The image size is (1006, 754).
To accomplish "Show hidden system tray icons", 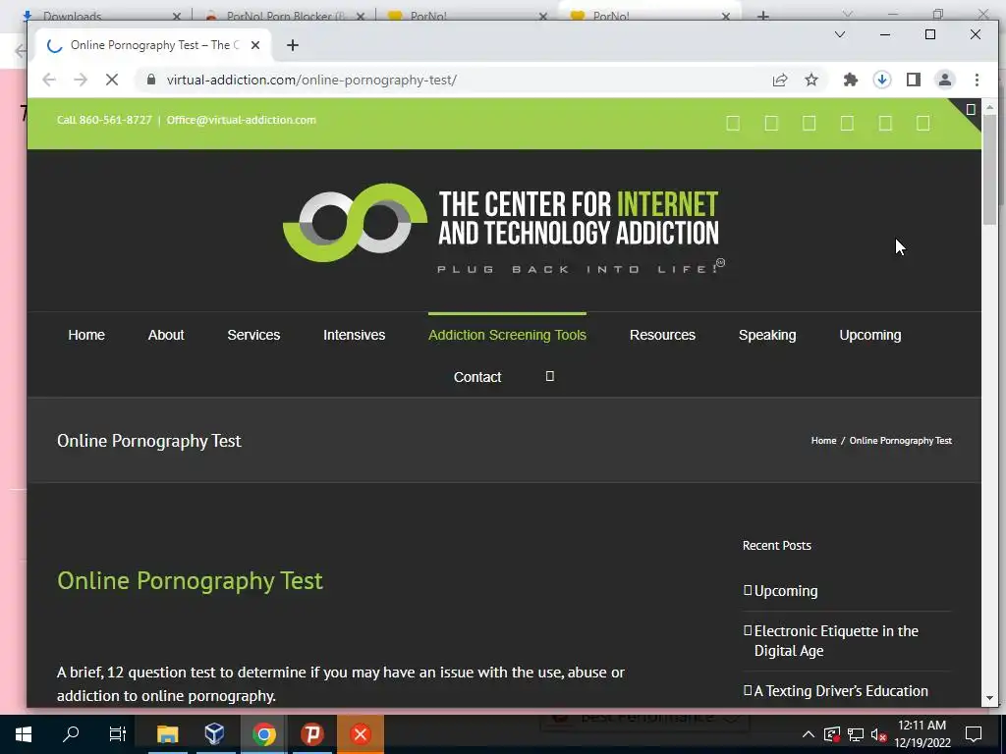I will point(809,734).
